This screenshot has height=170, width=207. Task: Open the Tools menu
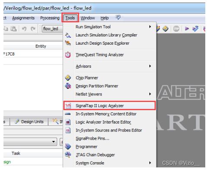point(70,18)
